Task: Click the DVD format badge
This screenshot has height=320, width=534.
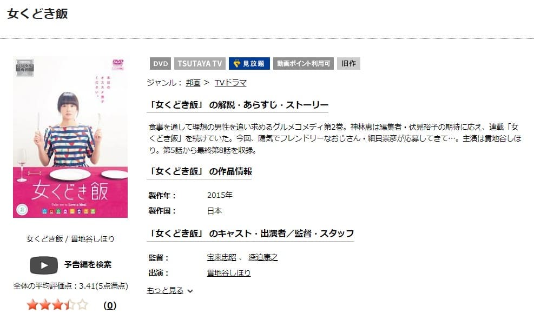Action: coord(160,63)
